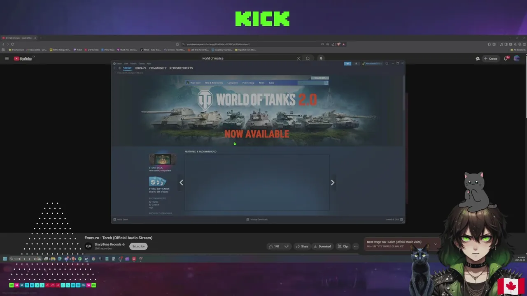Click the taskbar clock and date

[x=521, y=259]
